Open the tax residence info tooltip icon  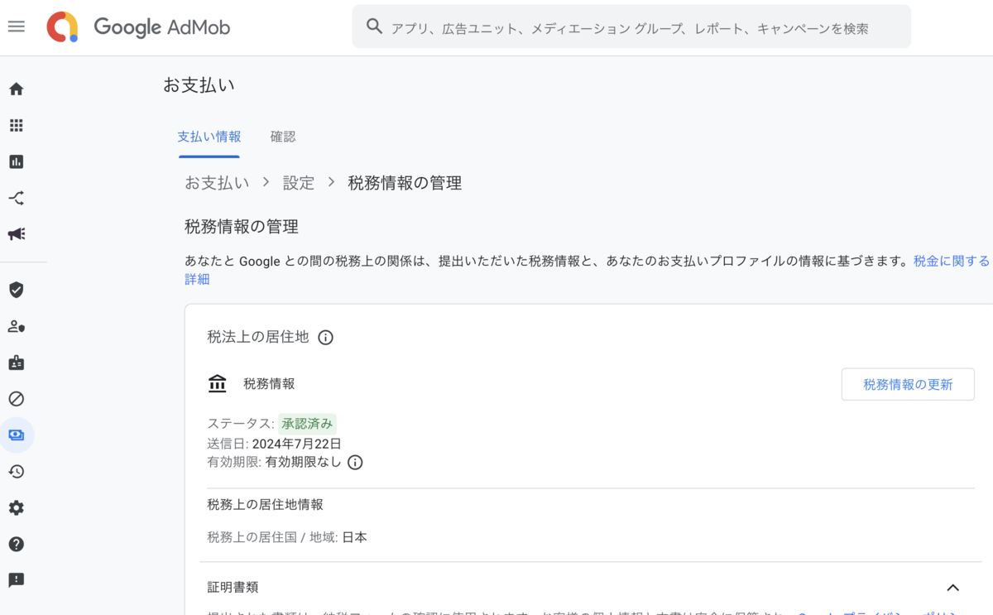click(325, 337)
